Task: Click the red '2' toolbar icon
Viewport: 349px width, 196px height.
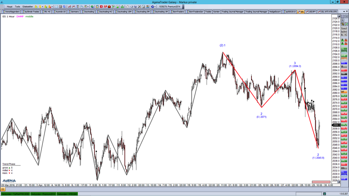Action: [x=101, y=7]
